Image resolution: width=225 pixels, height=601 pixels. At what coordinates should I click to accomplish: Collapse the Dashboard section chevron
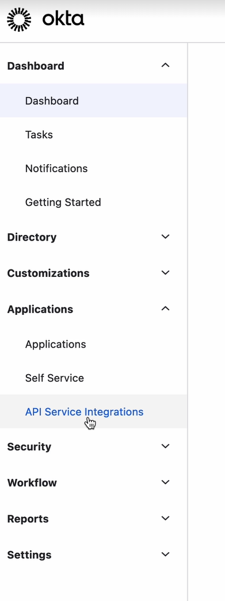(x=165, y=66)
